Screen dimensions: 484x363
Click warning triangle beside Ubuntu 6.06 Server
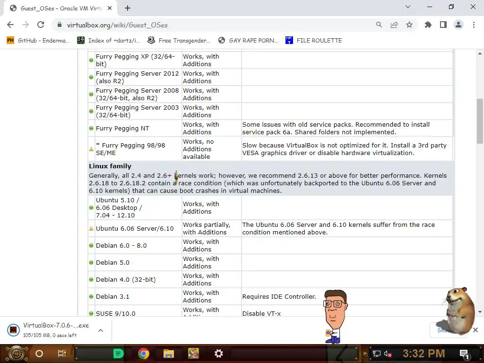[x=91, y=229]
